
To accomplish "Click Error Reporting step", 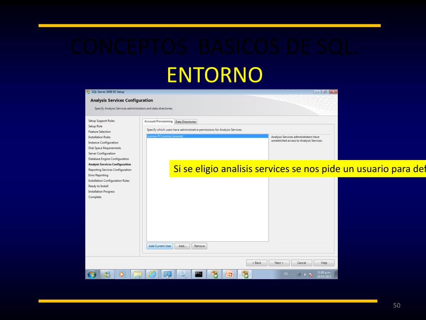I will 98,175.
